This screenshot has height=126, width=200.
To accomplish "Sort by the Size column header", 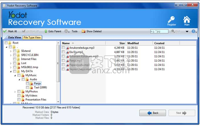I will pyautogui.click(x=116, y=43).
